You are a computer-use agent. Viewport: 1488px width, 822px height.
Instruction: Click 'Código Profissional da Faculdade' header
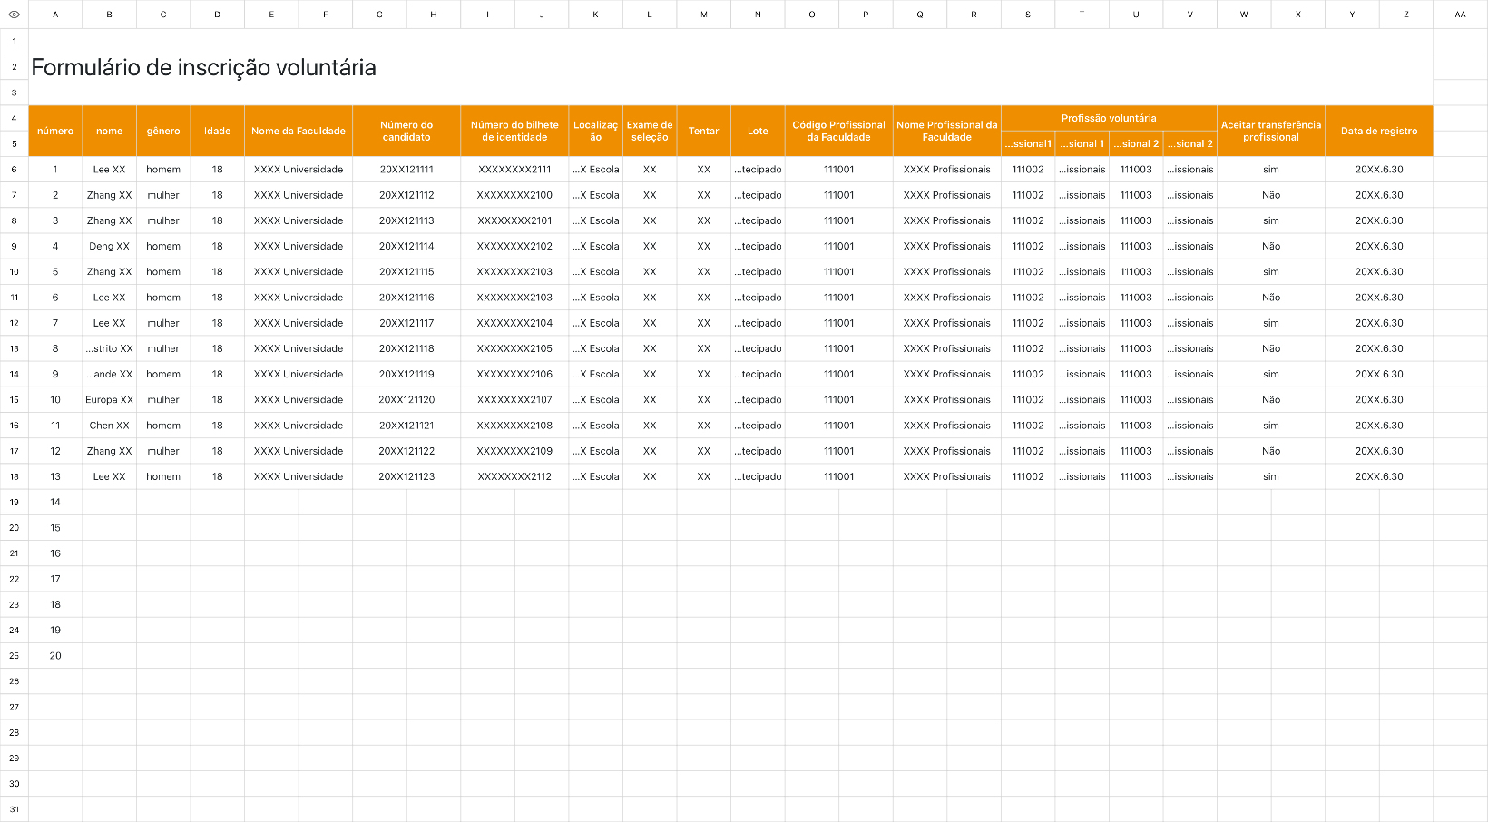[838, 132]
